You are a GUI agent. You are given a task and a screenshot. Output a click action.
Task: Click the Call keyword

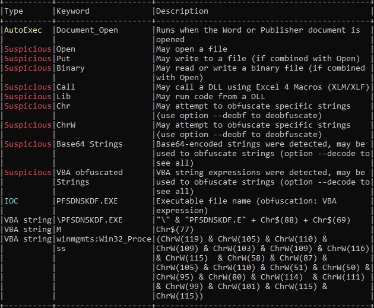(65, 87)
